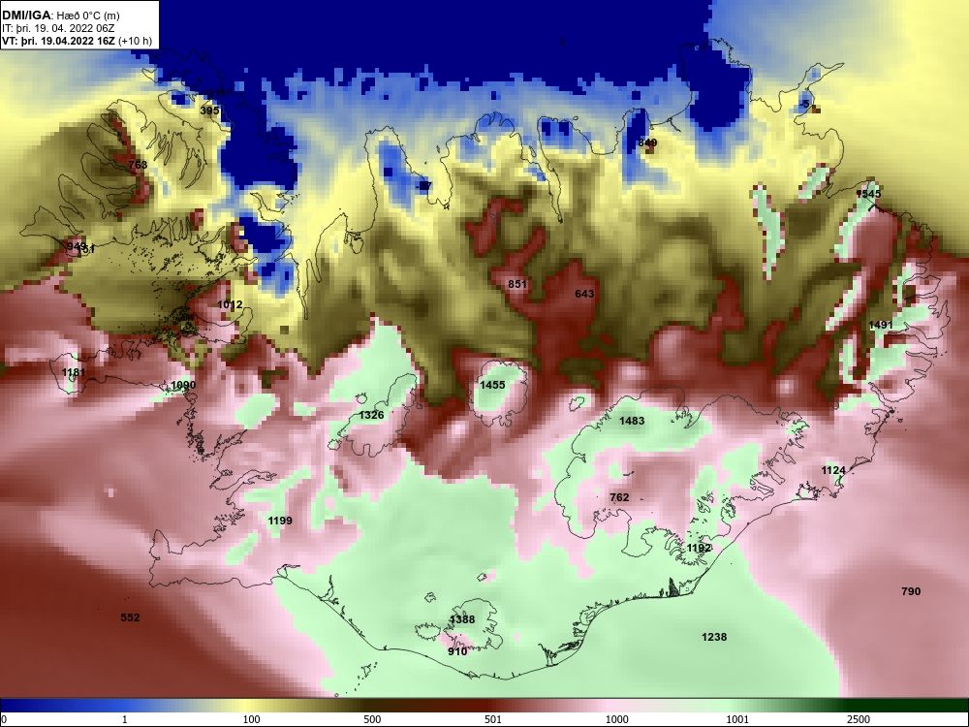The width and height of the screenshot is (969, 727).
Task: Click the legend label 2500
Action: tap(859, 719)
